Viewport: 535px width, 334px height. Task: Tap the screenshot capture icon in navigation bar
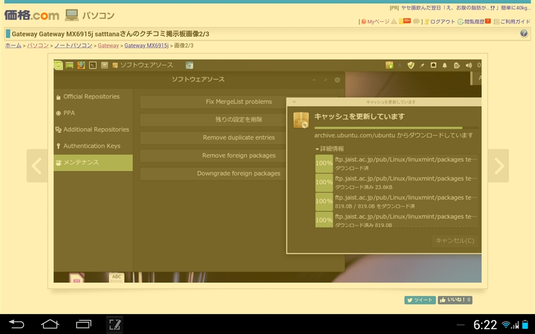click(x=114, y=325)
